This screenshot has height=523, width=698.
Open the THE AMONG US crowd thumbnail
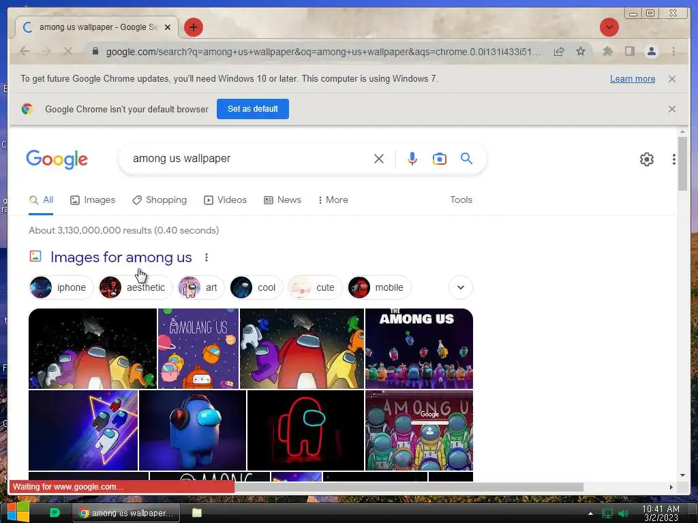(419, 349)
